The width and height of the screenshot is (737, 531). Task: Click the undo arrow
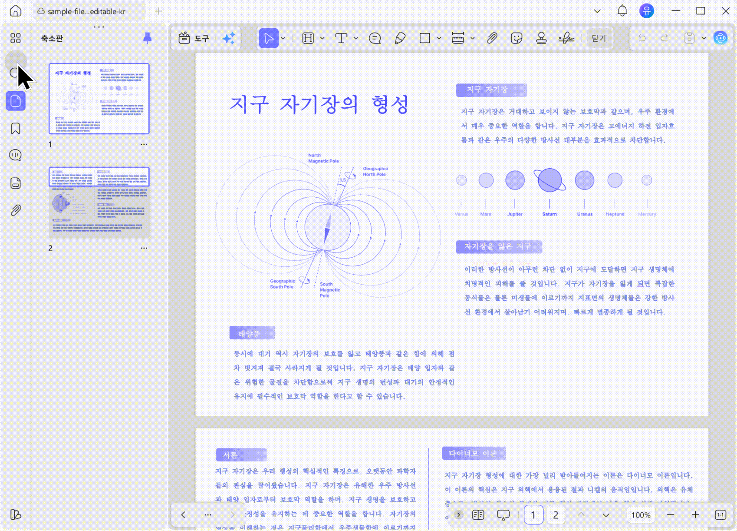[x=642, y=38]
